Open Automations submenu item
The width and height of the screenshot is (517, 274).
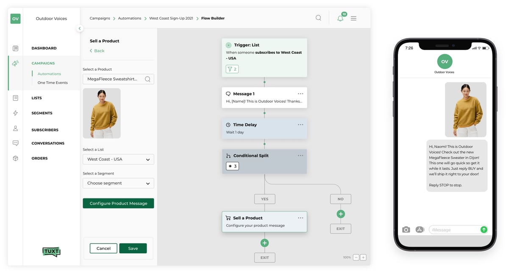click(49, 74)
